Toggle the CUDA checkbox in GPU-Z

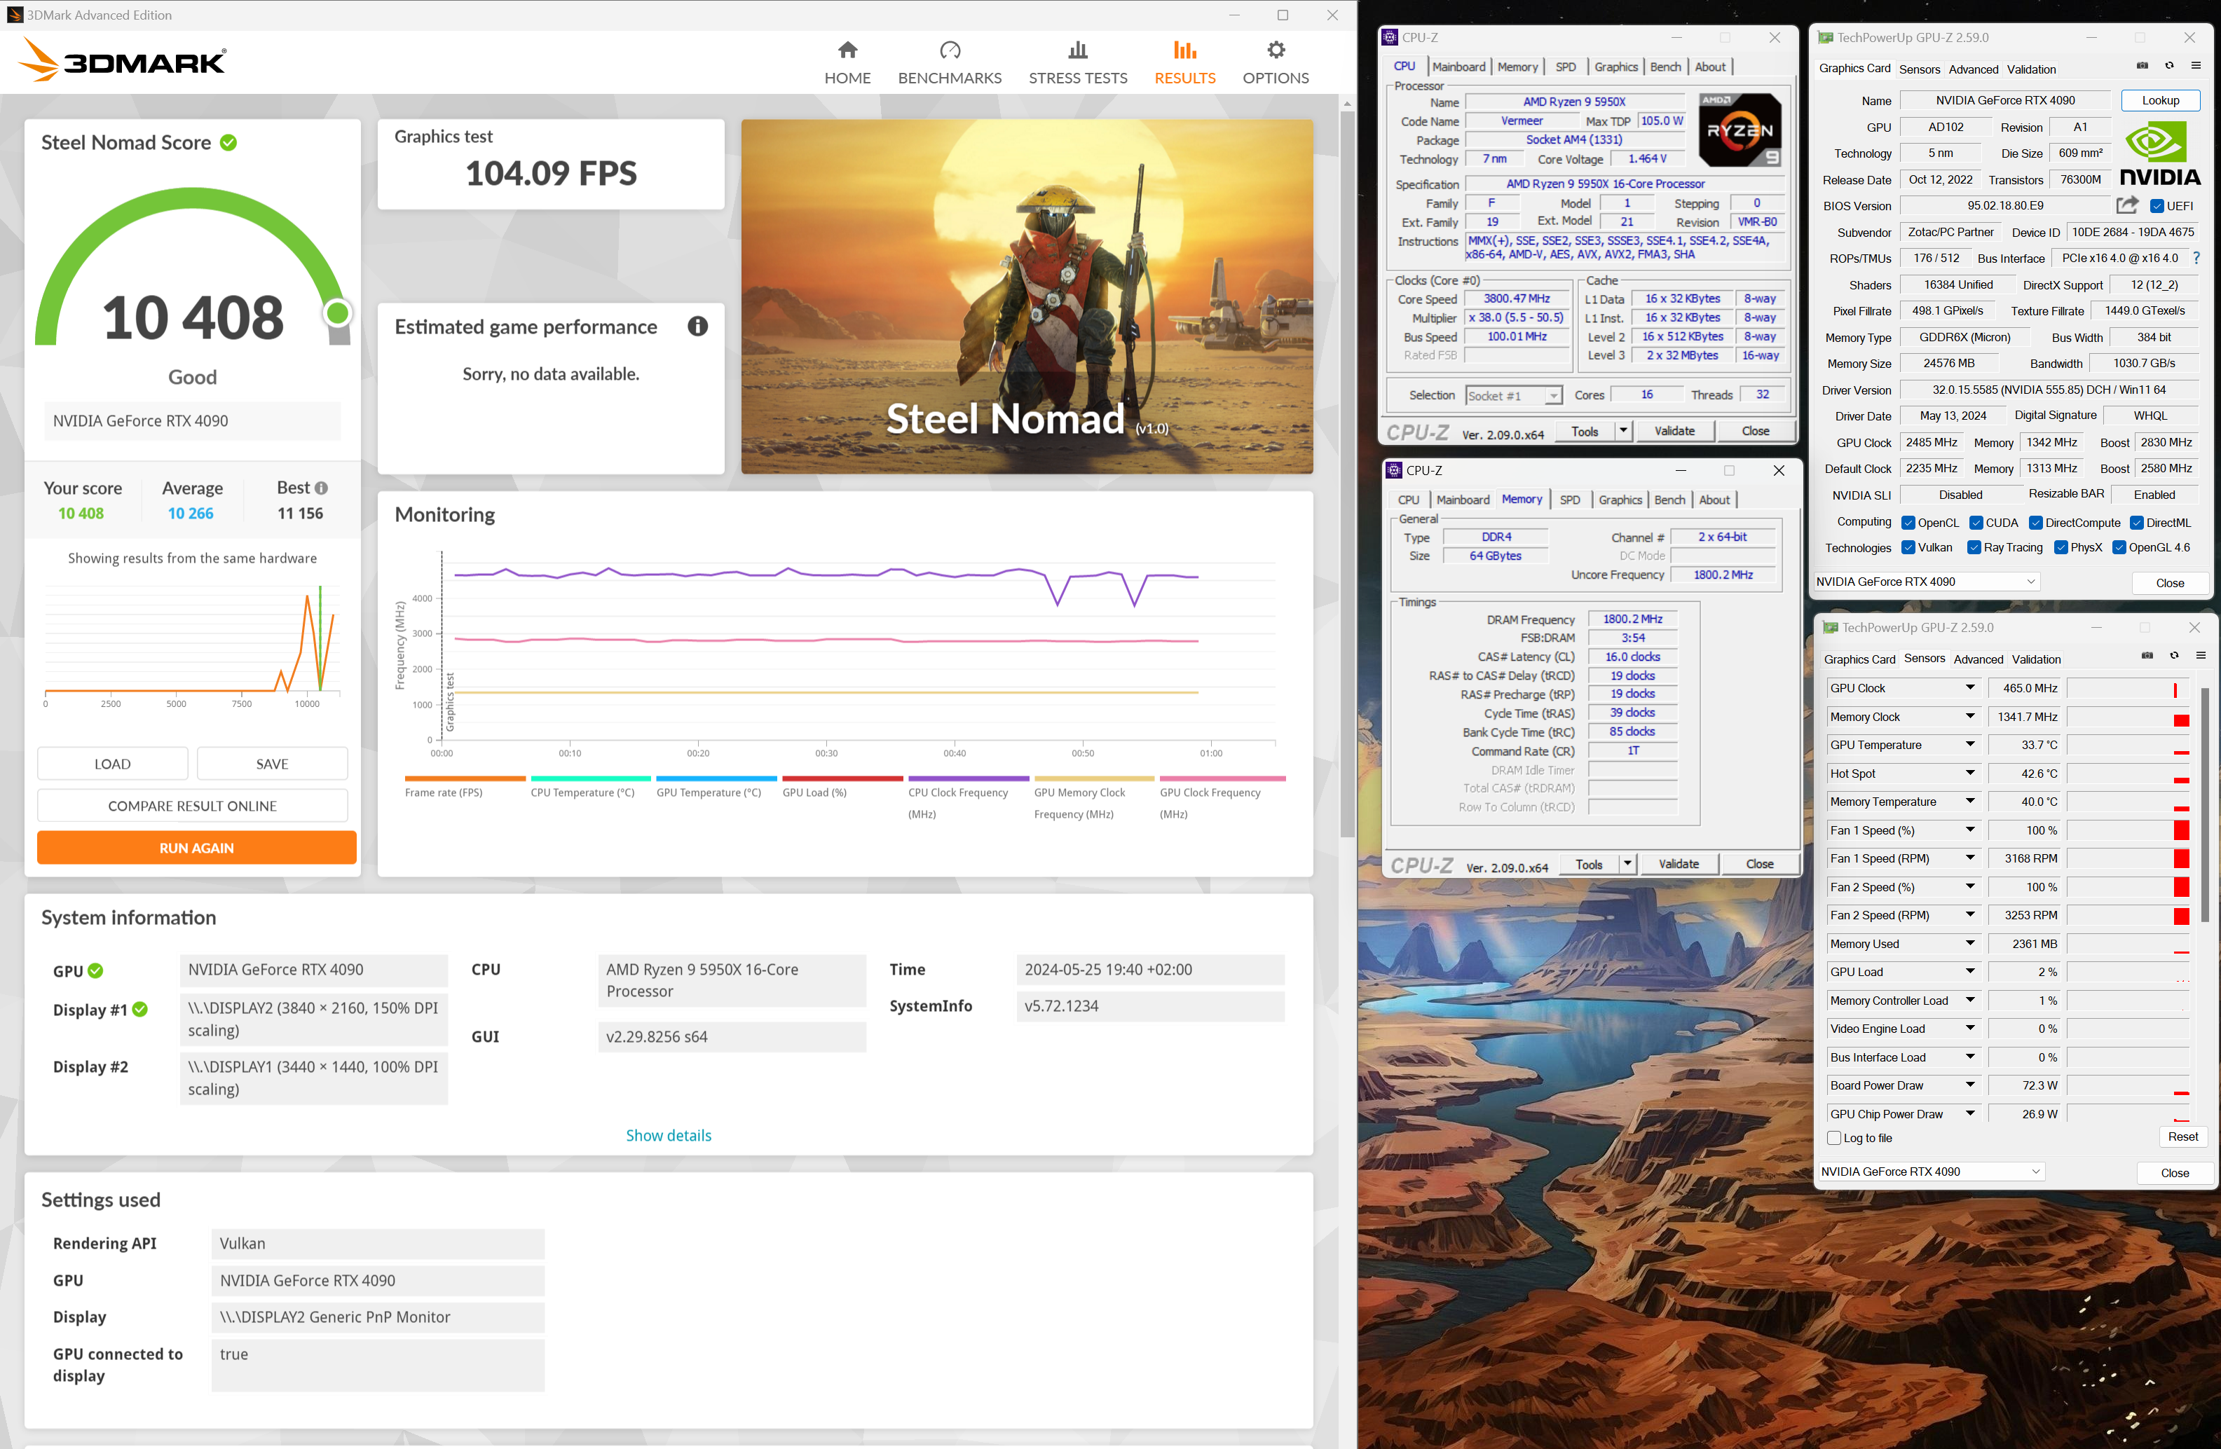[x=1976, y=523]
